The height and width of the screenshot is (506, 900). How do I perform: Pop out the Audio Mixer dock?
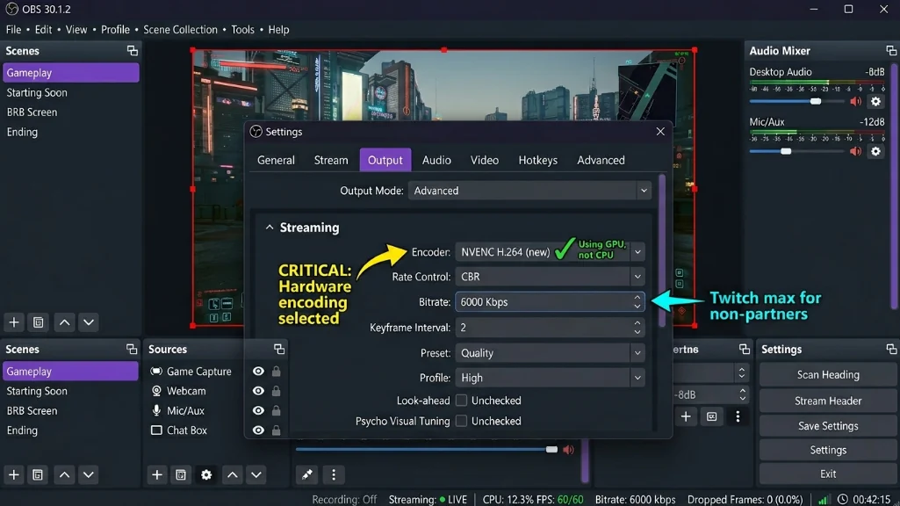coord(891,51)
